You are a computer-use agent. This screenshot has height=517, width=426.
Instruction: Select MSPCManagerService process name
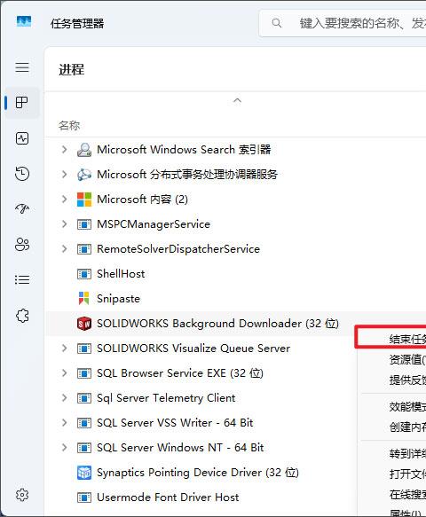[154, 224]
